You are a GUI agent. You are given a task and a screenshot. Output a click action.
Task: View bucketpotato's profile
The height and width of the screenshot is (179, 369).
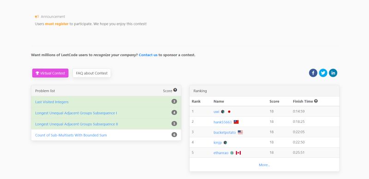coord(225,132)
